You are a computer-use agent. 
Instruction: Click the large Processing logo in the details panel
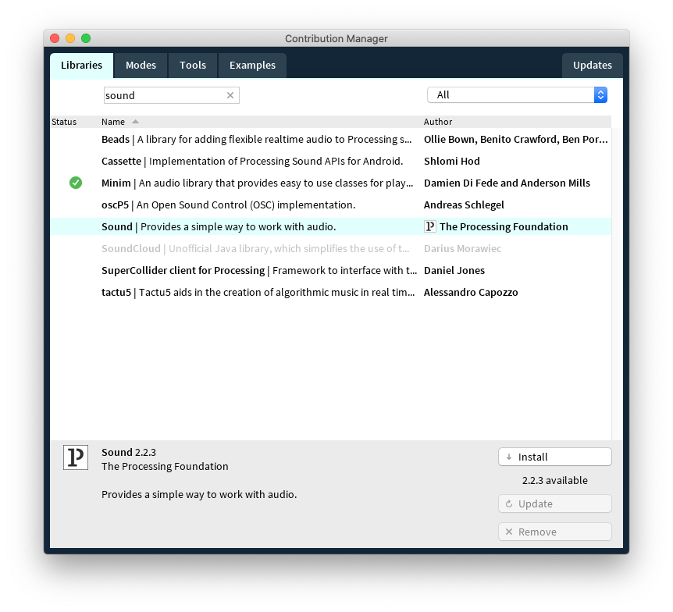point(76,457)
